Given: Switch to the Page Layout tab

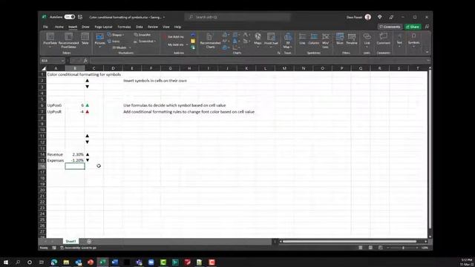Looking at the screenshot, I should point(103,27).
